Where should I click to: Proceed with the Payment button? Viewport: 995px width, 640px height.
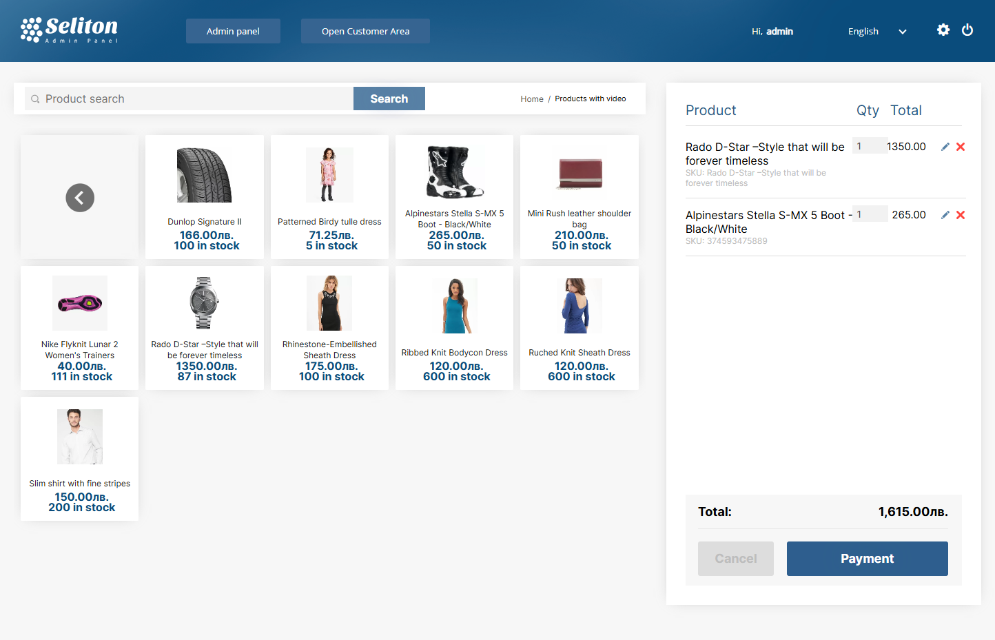point(867,559)
